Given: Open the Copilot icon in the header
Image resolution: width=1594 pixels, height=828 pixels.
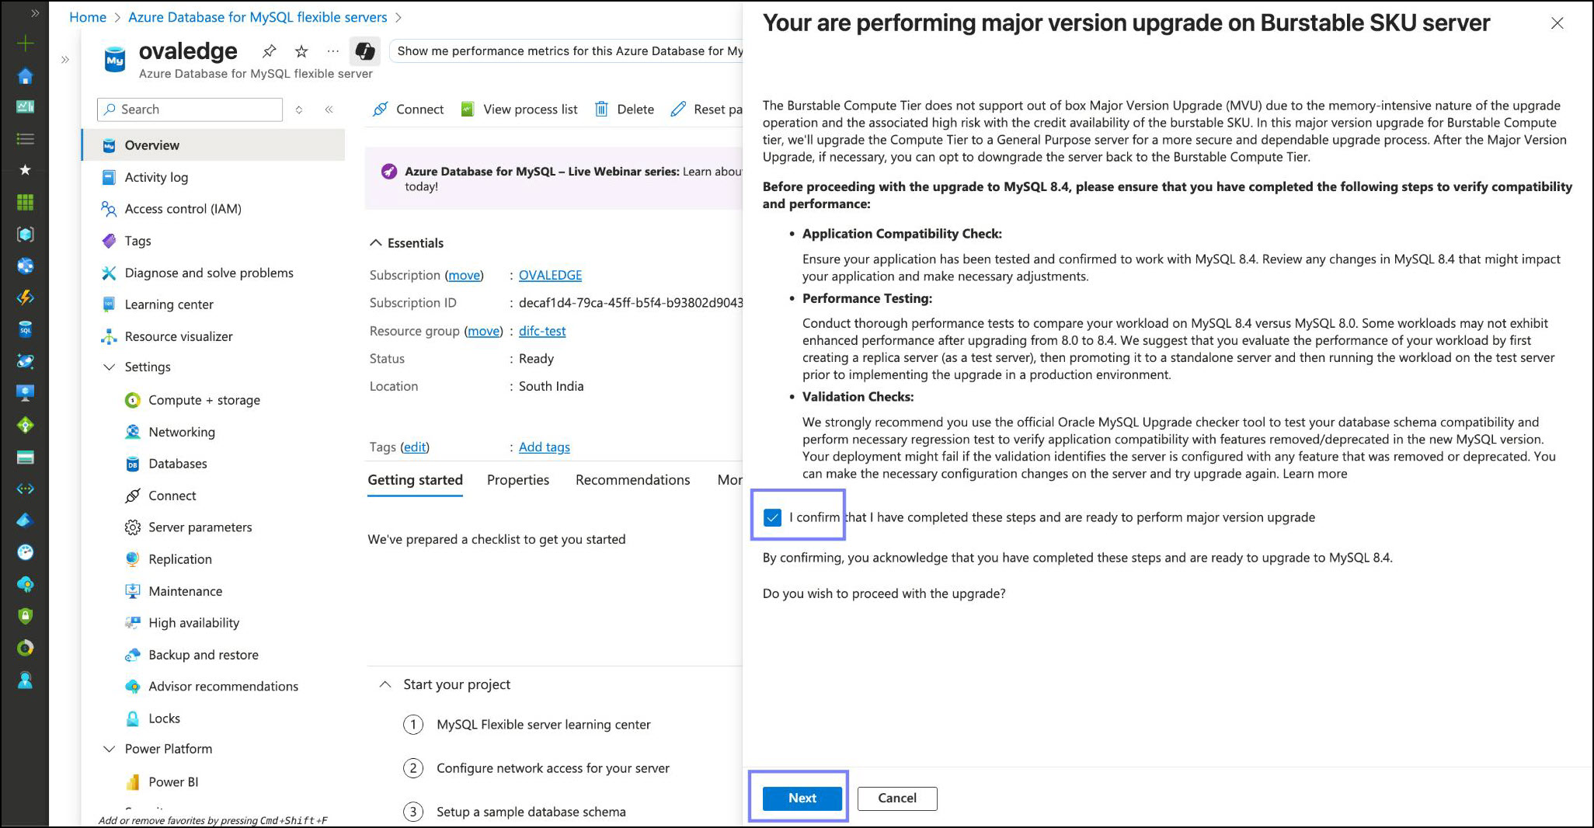Looking at the screenshot, I should [364, 51].
